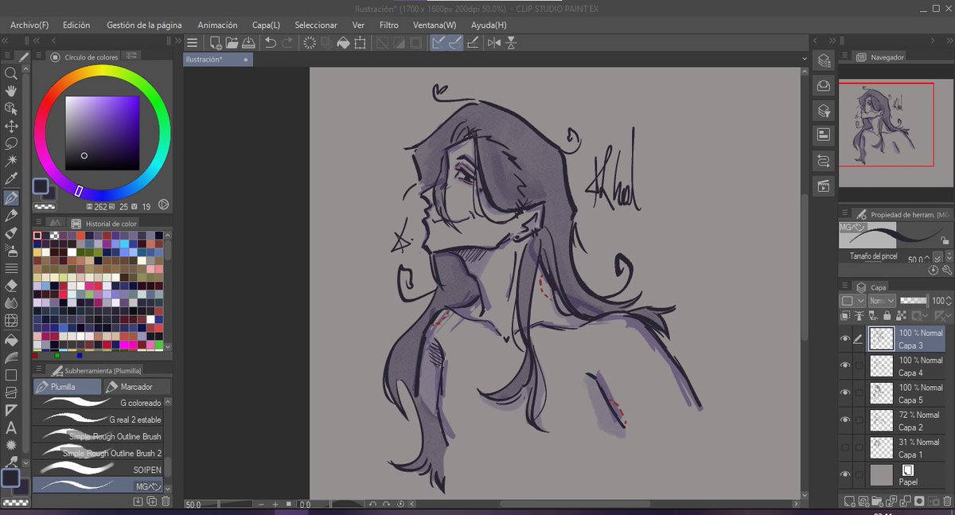The height and width of the screenshot is (515, 955).
Task: Select the Brush tool
Action: [11, 232]
